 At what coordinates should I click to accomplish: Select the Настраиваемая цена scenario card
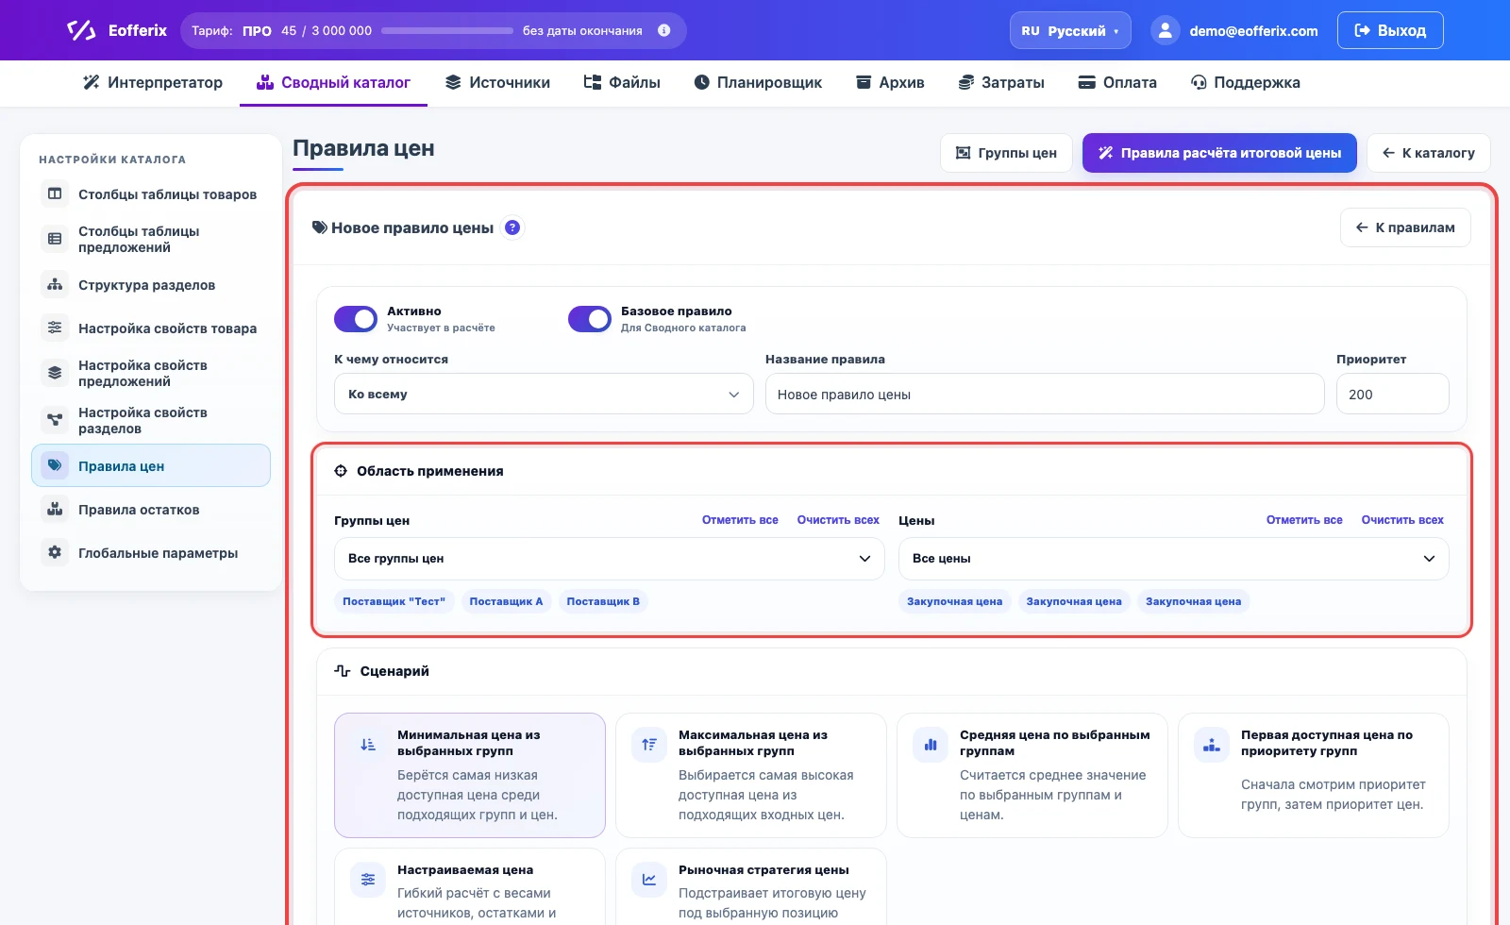470,886
